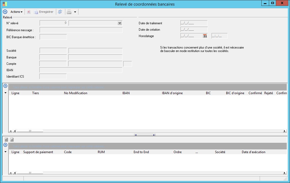Image resolution: width=290 pixels, height=183 pixels.
Task: Click the Référence message input field
Action: point(81,30)
